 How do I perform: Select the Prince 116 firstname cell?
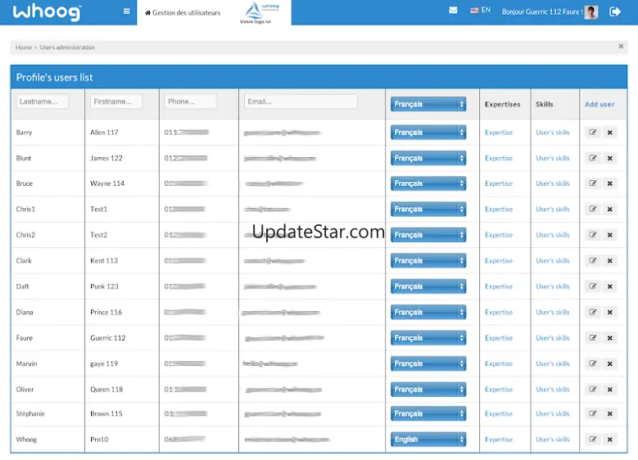click(106, 312)
